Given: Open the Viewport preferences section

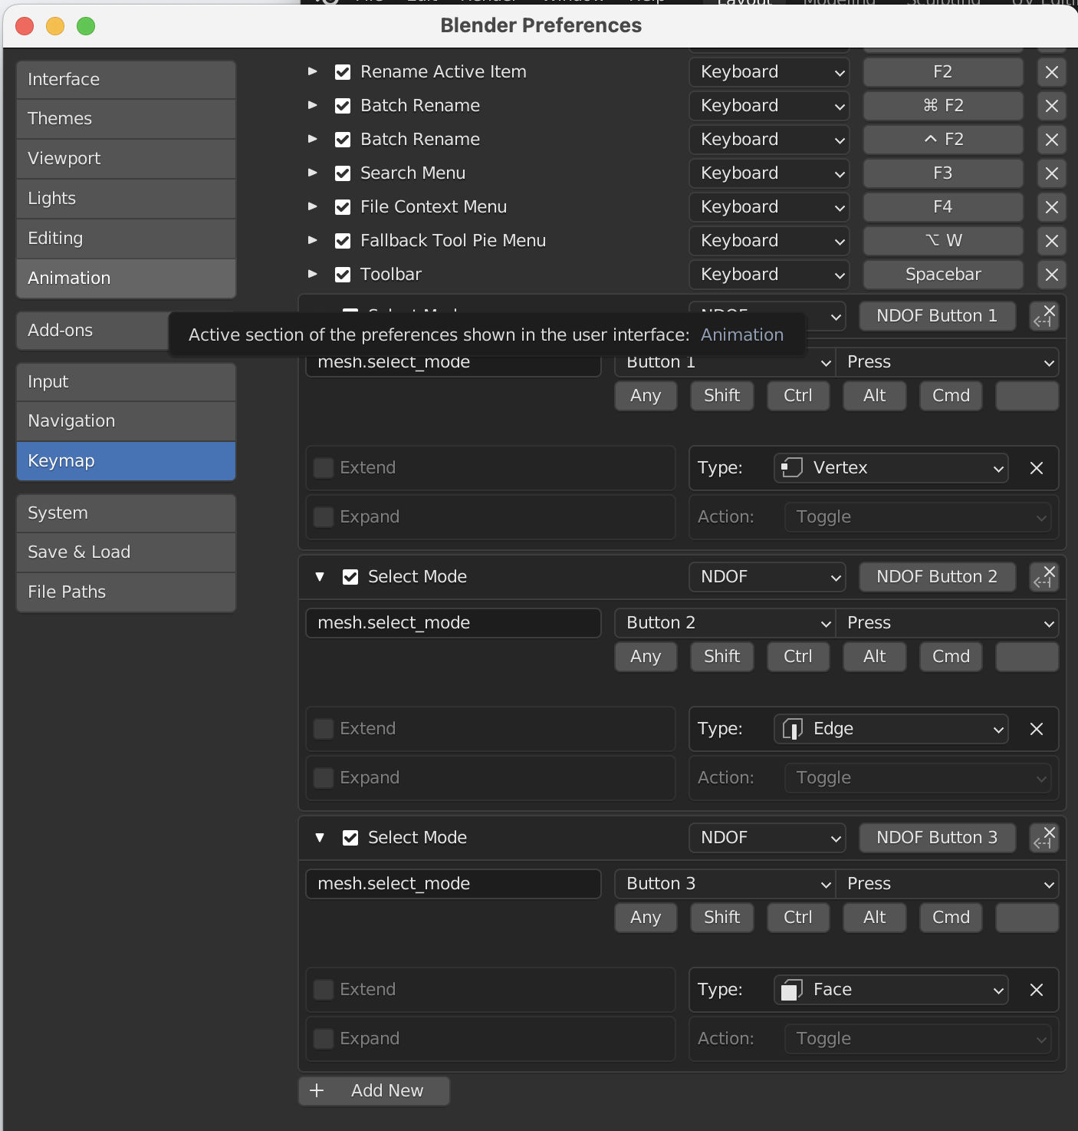Looking at the screenshot, I should (126, 159).
